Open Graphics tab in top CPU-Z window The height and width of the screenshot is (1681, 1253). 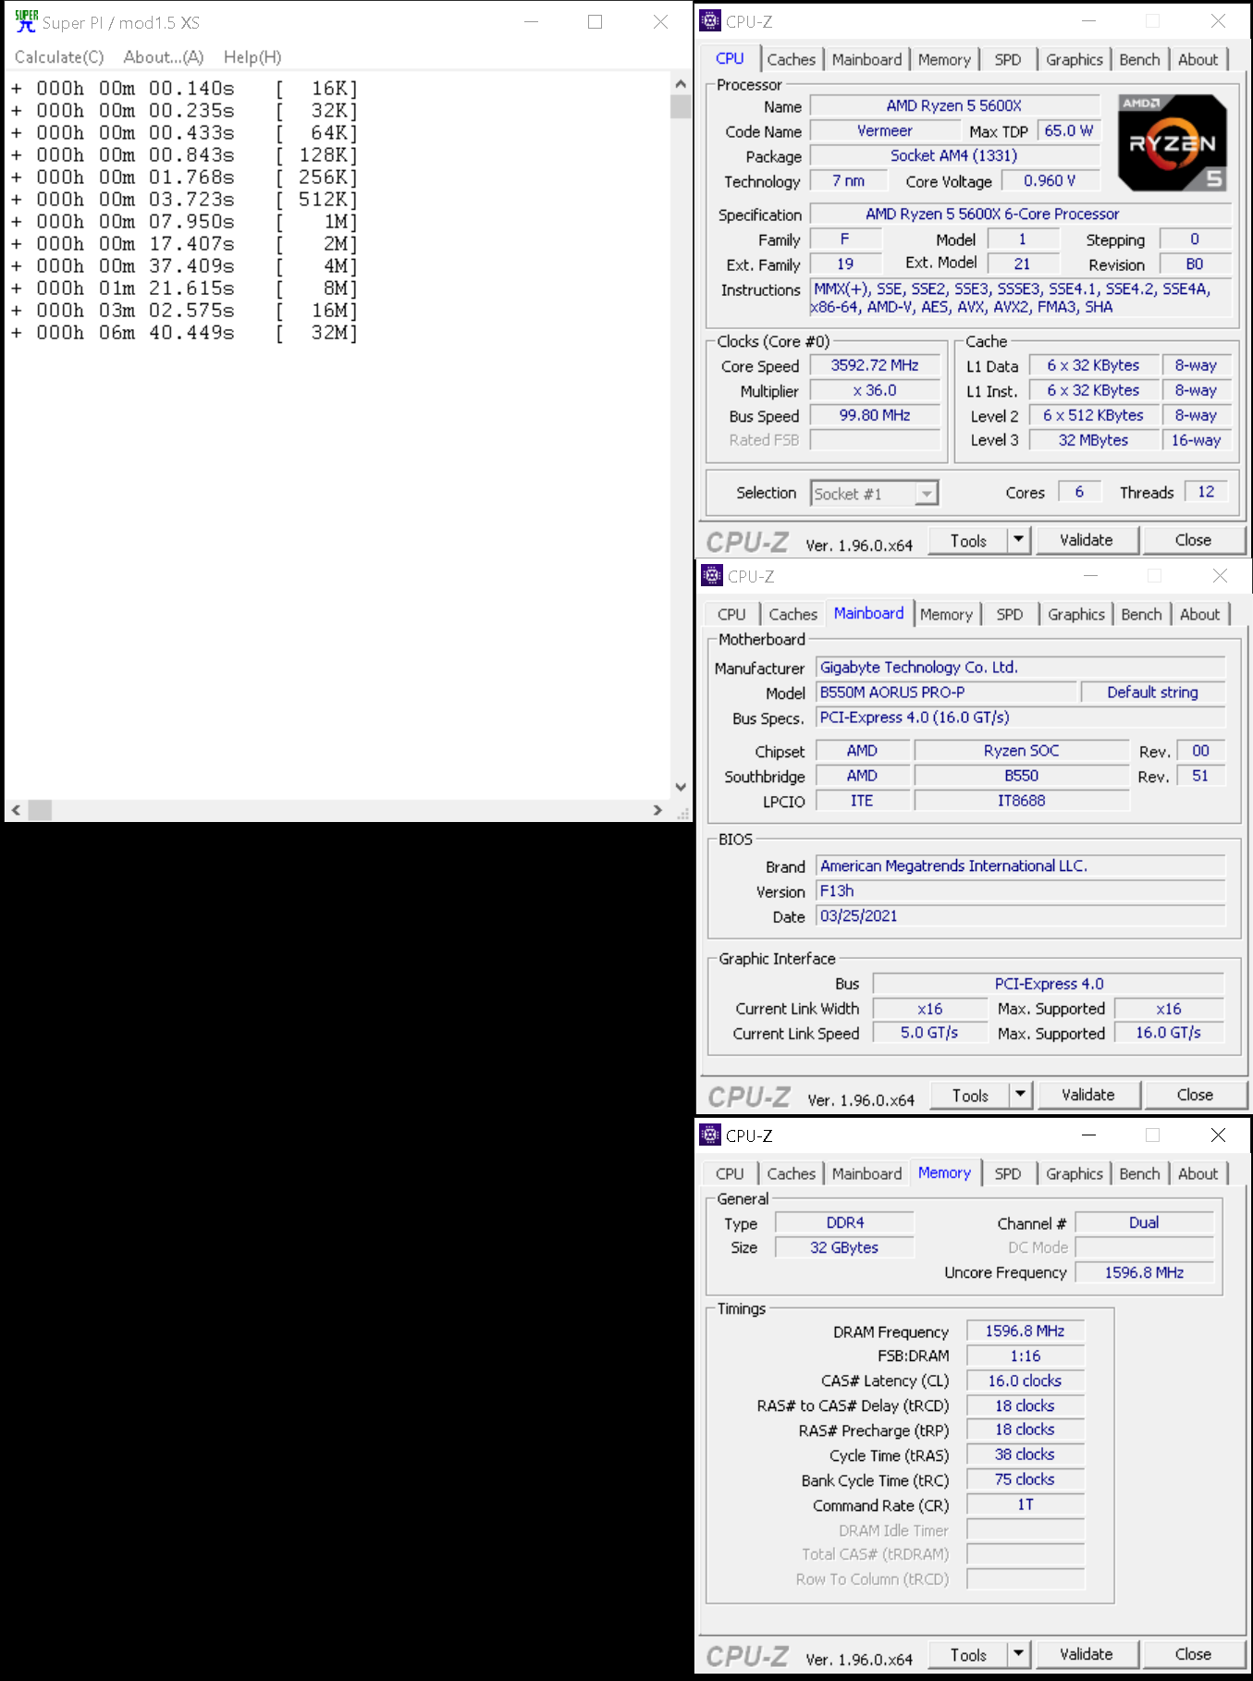click(x=1075, y=59)
